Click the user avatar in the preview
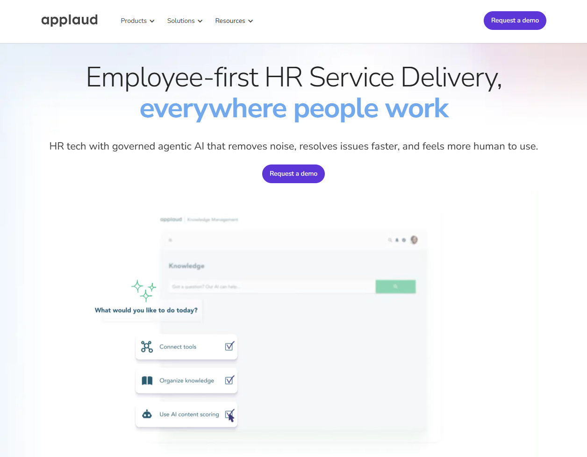Screen dimensions: 587x457 [414, 240]
